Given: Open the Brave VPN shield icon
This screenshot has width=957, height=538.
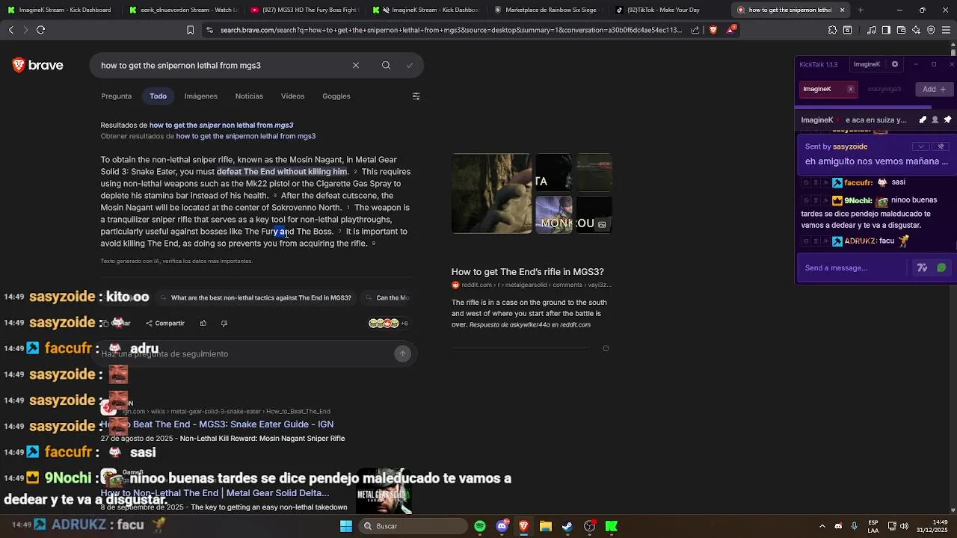Looking at the screenshot, I should tap(931, 30).
